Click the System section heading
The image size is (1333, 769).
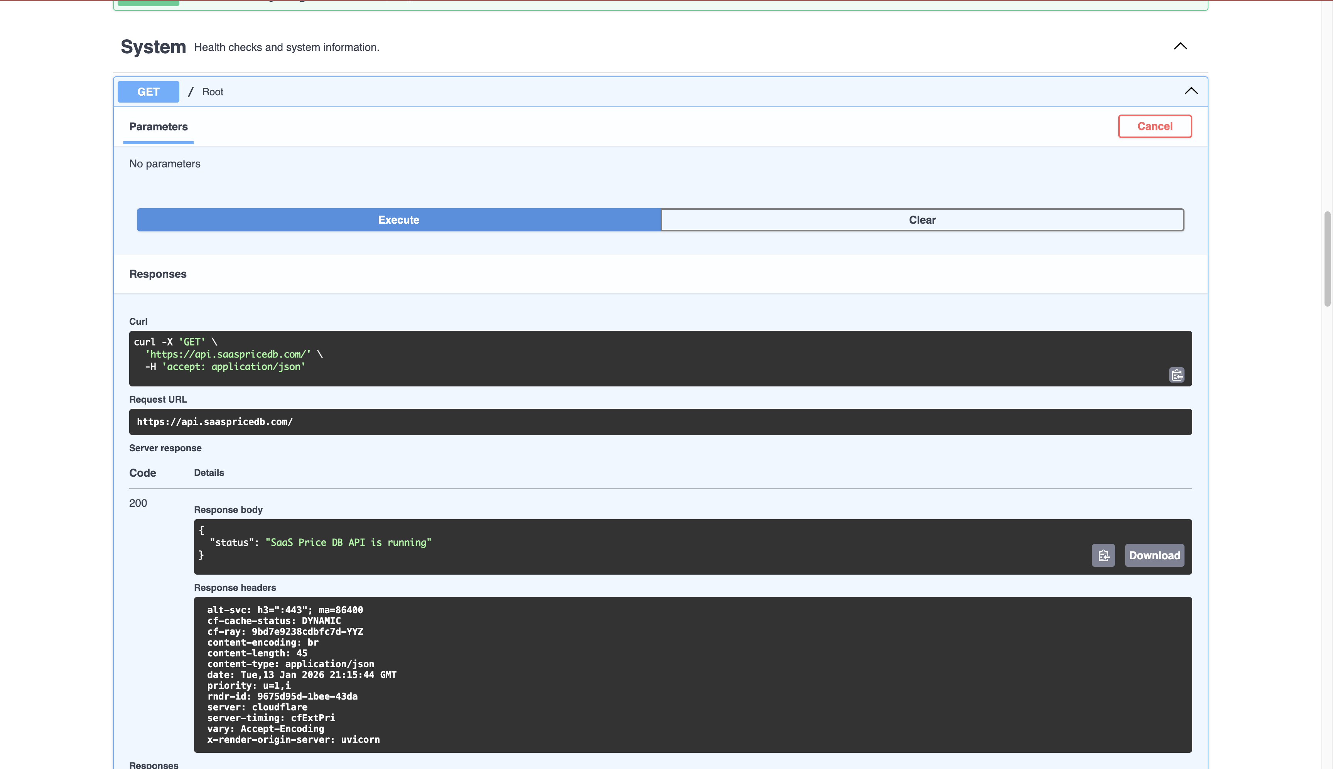coord(153,47)
